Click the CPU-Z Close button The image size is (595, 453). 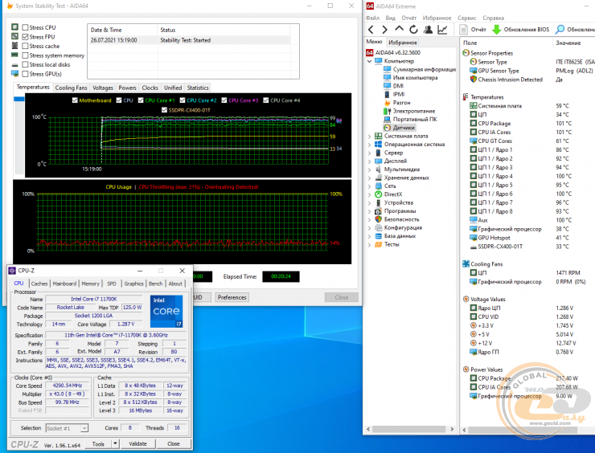coord(174,443)
